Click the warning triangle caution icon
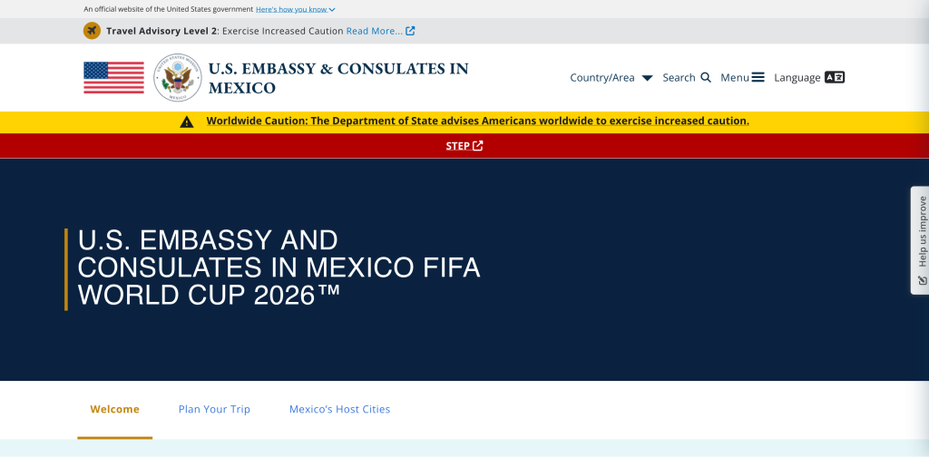This screenshot has width=929, height=457. [187, 122]
